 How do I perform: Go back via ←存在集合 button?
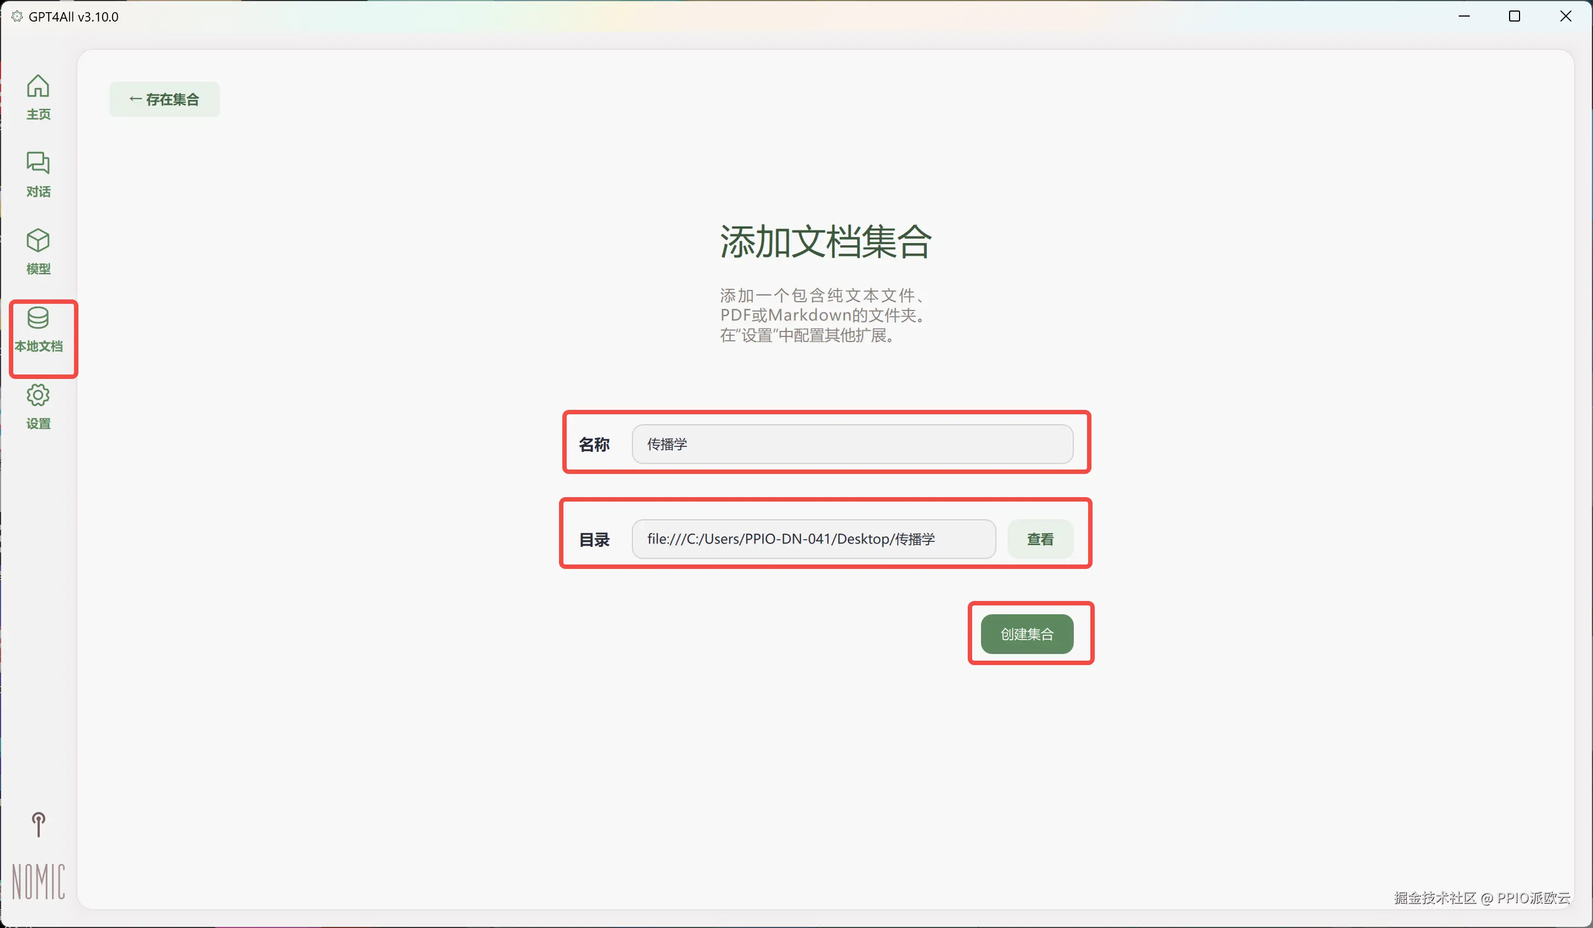click(165, 99)
